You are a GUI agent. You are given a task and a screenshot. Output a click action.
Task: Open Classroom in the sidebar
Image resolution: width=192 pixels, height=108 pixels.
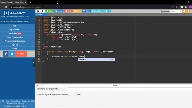15,33
